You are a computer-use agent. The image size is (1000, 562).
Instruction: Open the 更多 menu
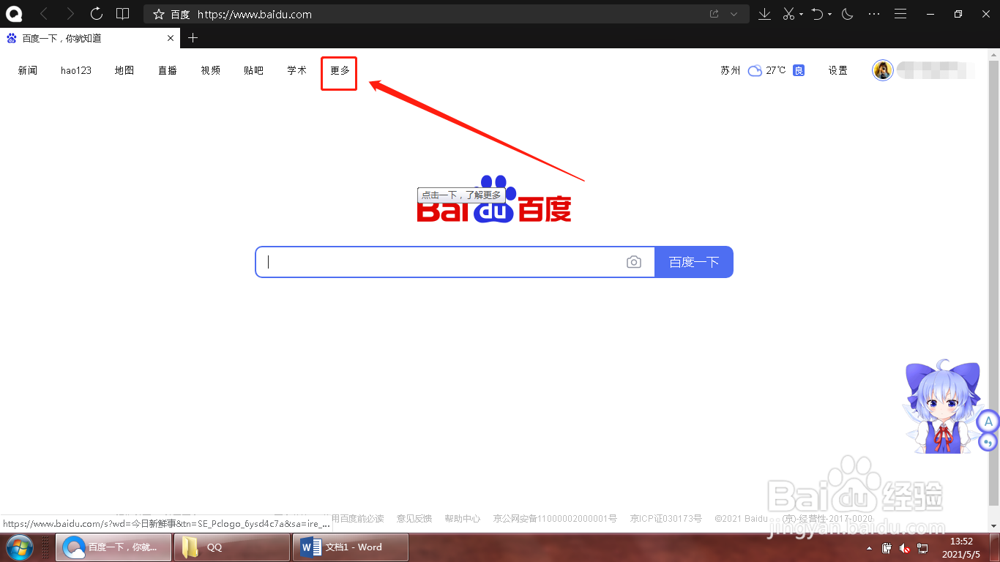coord(340,70)
